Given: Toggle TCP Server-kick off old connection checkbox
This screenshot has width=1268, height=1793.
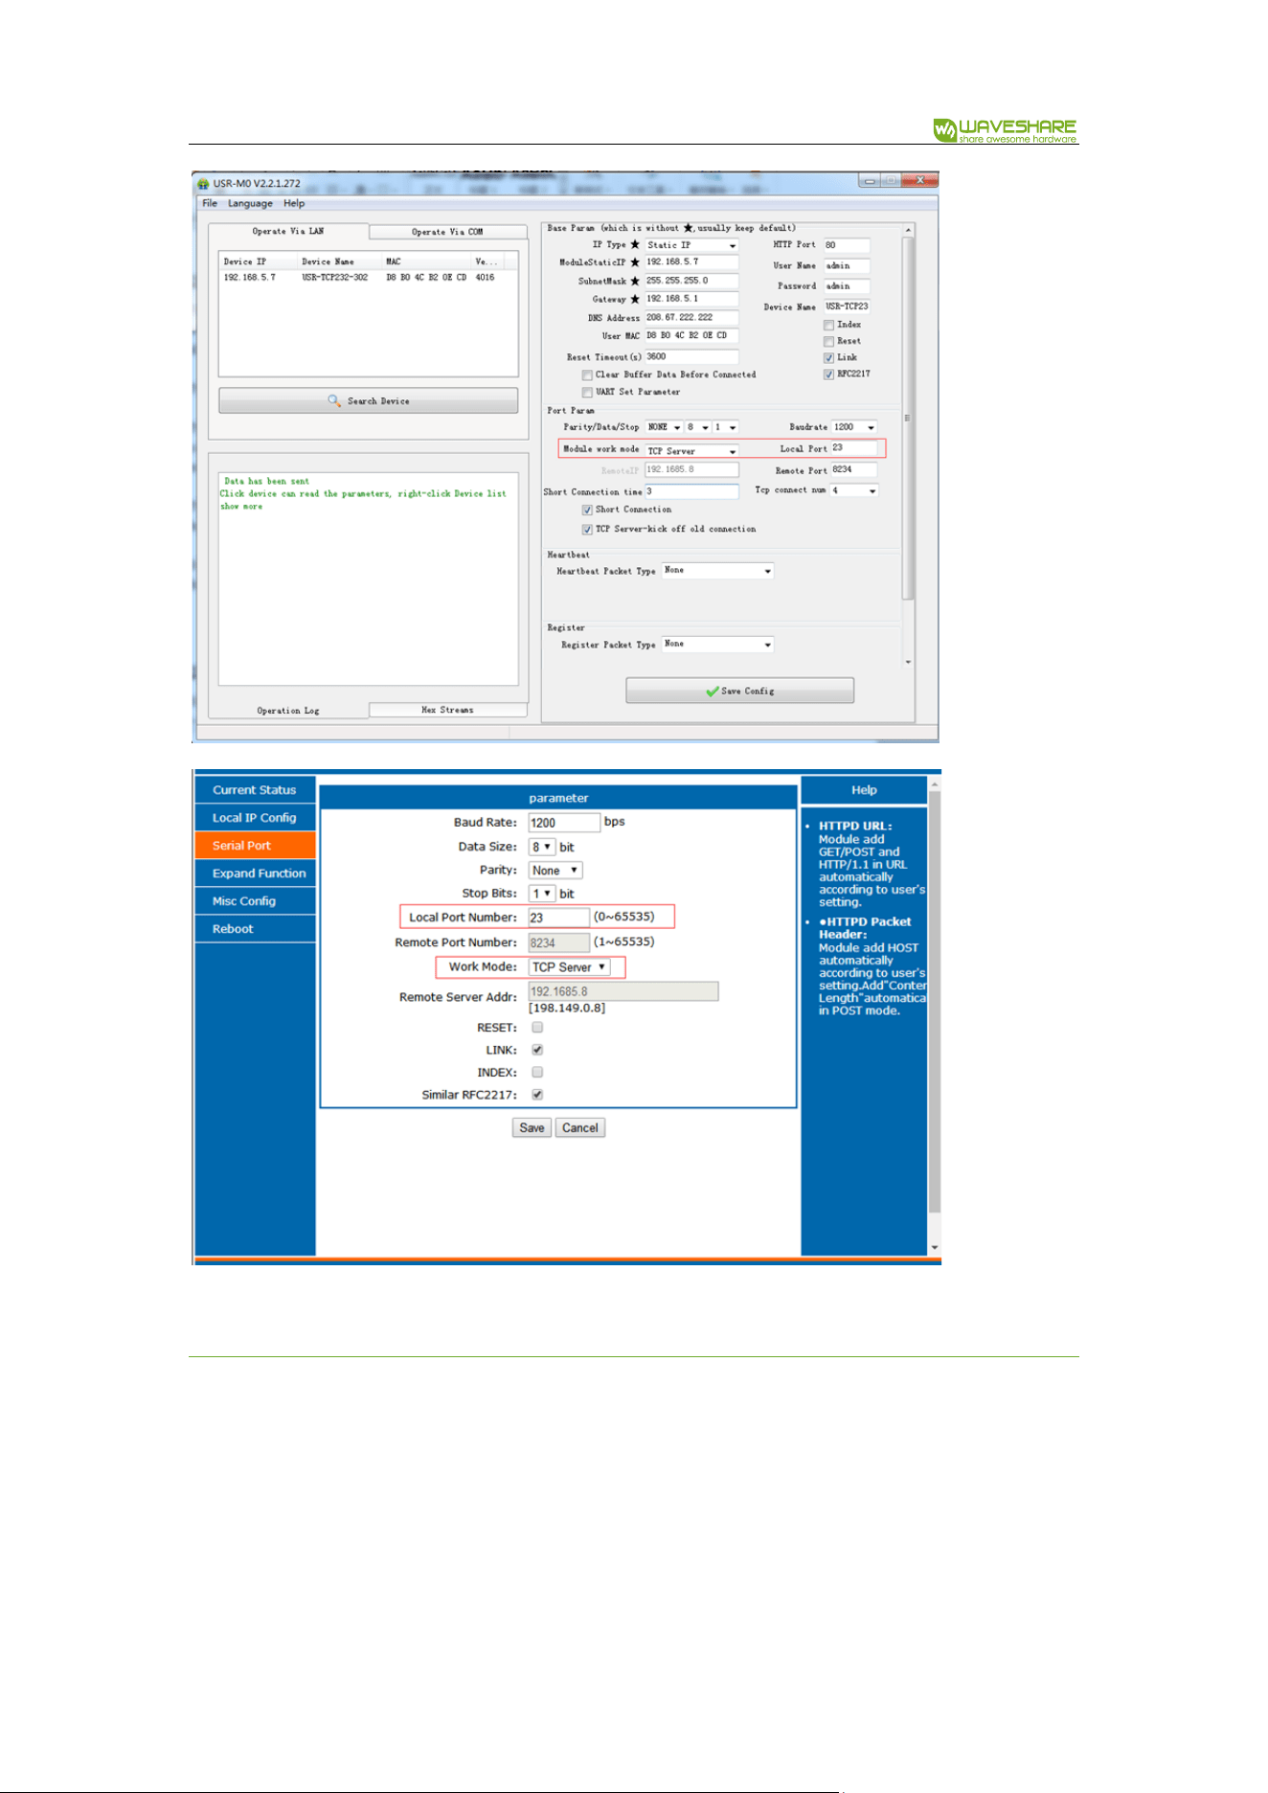Looking at the screenshot, I should pyautogui.click(x=587, y=530).
